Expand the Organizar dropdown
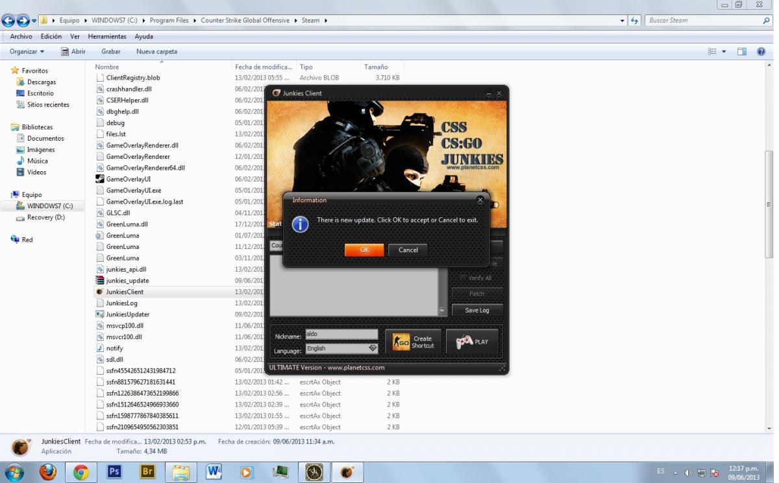Screen dimensions: 779x483 point(27,51)
